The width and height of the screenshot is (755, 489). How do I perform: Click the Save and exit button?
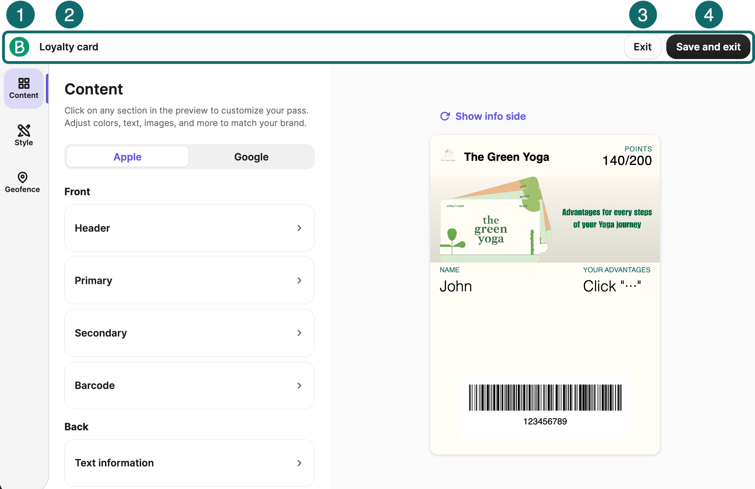708,47
